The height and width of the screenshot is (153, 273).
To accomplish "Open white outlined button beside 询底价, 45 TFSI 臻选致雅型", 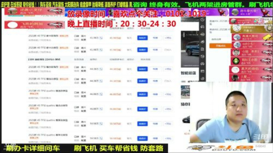I will [155, 69].
